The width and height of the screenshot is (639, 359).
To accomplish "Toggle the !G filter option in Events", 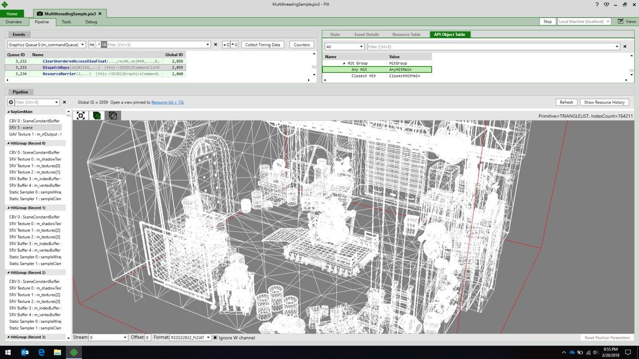I will pos(104,45).
